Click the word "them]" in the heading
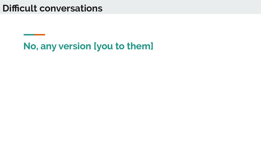The width and height of the screenshot is (261, 147). (140, 46)
